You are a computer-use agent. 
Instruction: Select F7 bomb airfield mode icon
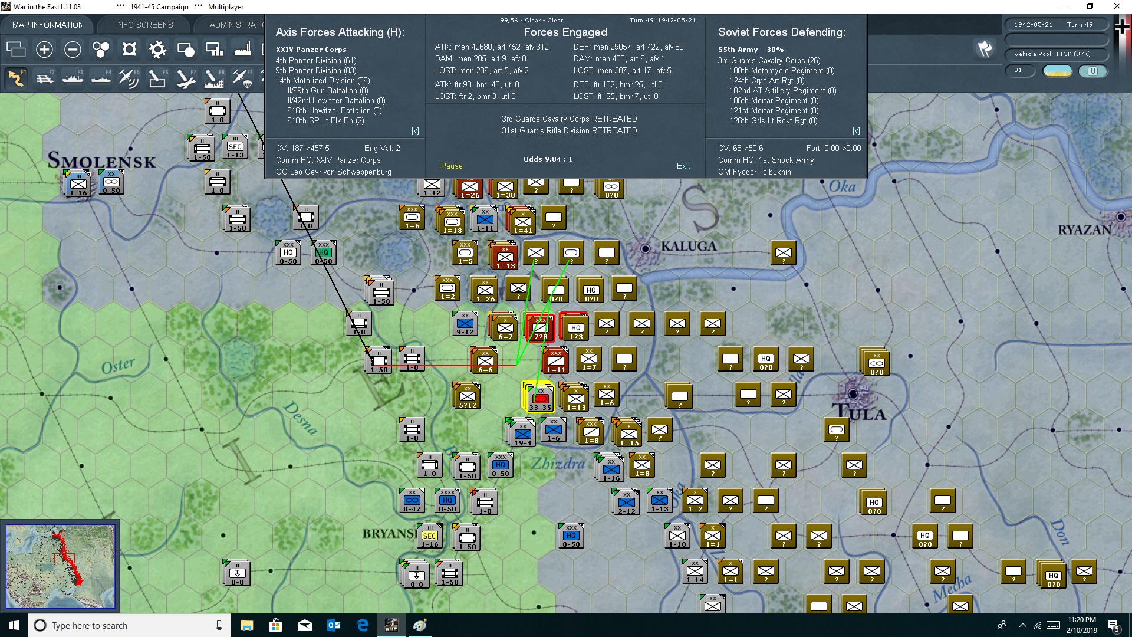pyautogui.click(x=185, y=78)
